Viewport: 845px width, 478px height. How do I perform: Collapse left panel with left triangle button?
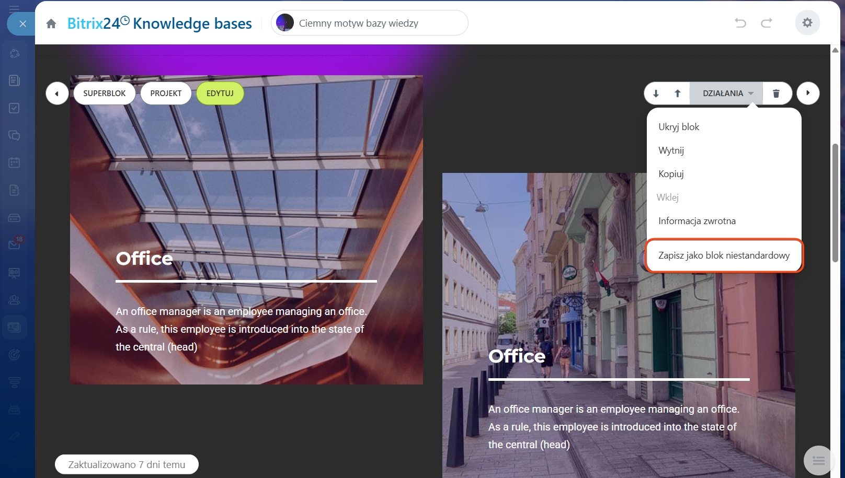(x=56, y=94)
